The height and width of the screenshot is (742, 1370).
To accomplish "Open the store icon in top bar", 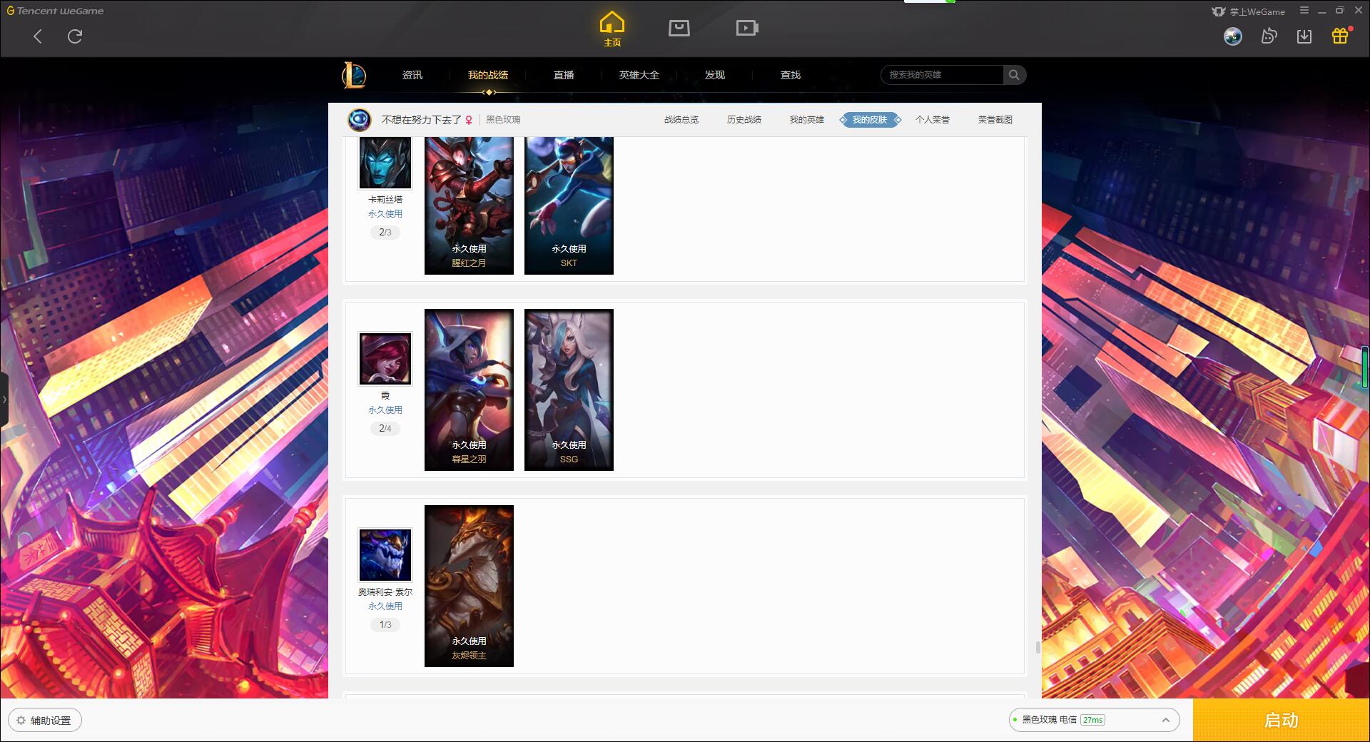I will click(x=679, y=28).
